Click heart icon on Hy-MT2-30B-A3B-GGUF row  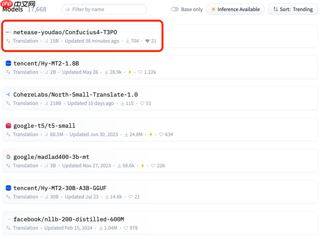(x=130, y=197)
